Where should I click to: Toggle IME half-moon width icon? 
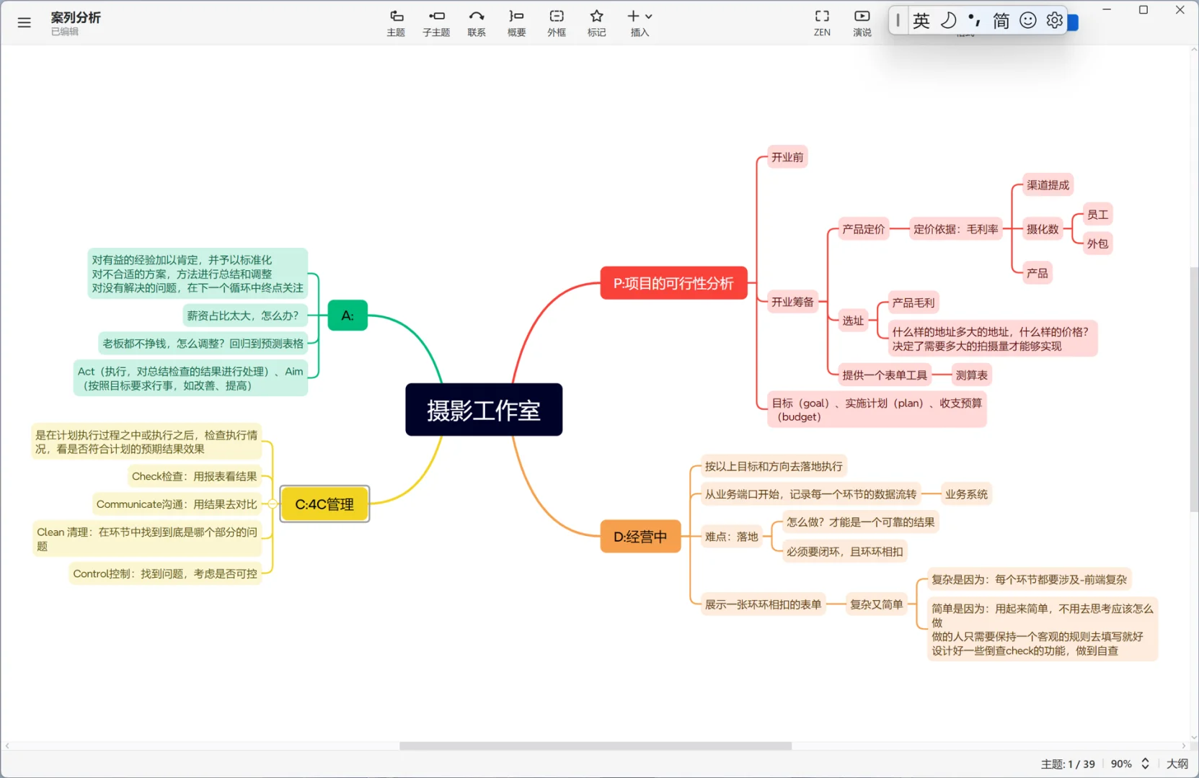(x=949, y=20)
